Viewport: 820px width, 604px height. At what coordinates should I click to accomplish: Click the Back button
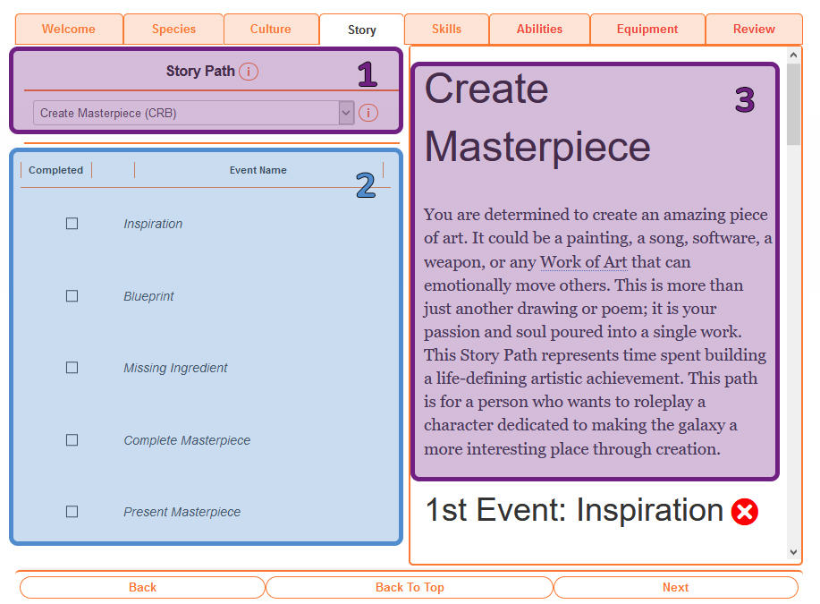point(142,587)
